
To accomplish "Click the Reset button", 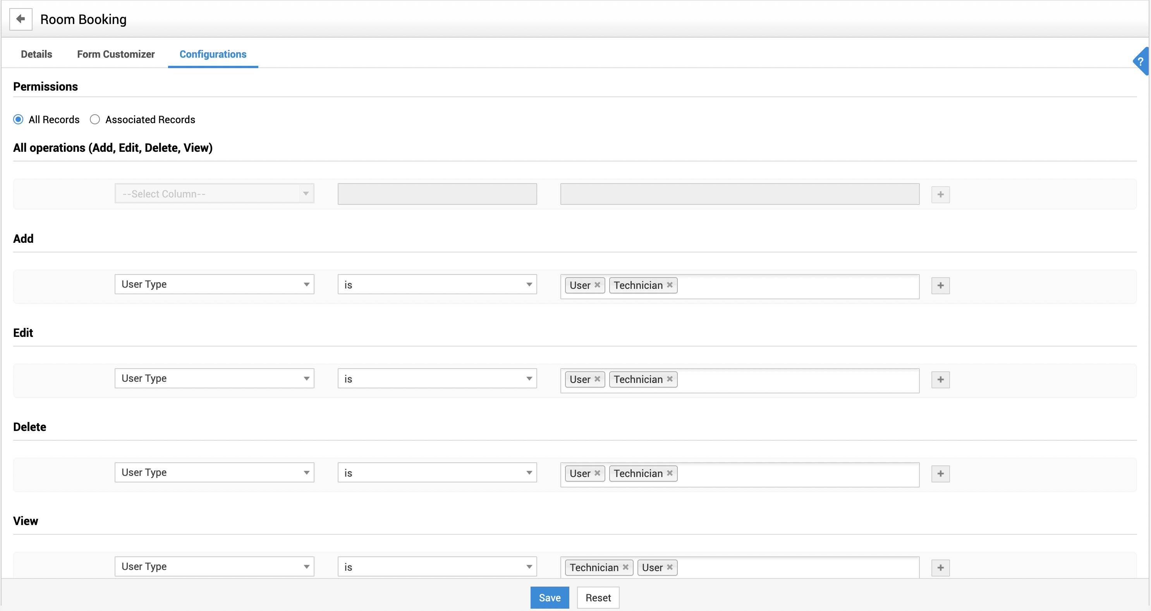I will (x=598, y=597).
